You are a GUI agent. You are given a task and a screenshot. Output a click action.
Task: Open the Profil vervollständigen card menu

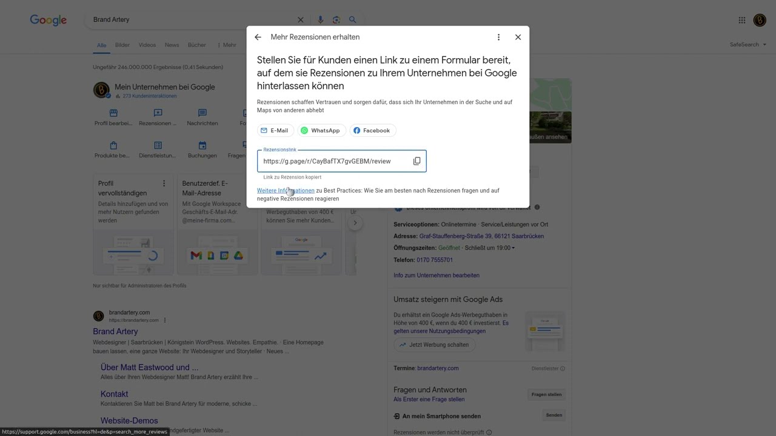(x=164, y=183)
